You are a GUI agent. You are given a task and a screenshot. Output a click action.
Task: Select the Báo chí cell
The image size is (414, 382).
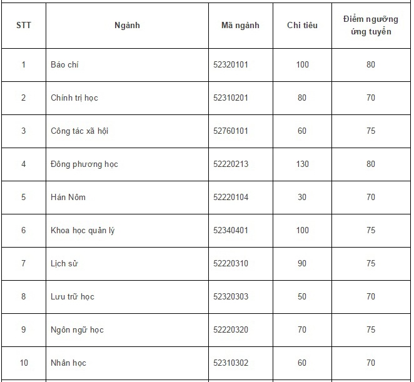point(64,65)
